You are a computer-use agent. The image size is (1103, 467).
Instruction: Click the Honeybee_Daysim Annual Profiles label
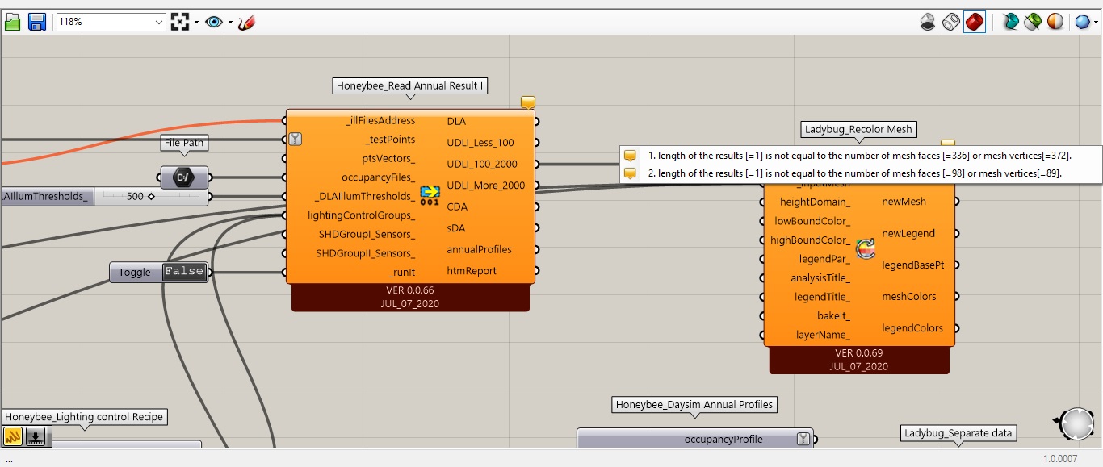(x=694, y=404)
